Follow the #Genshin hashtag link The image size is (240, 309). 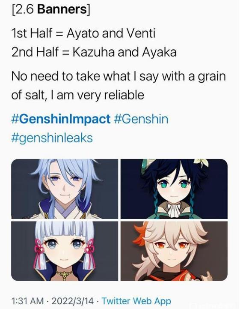141,120
